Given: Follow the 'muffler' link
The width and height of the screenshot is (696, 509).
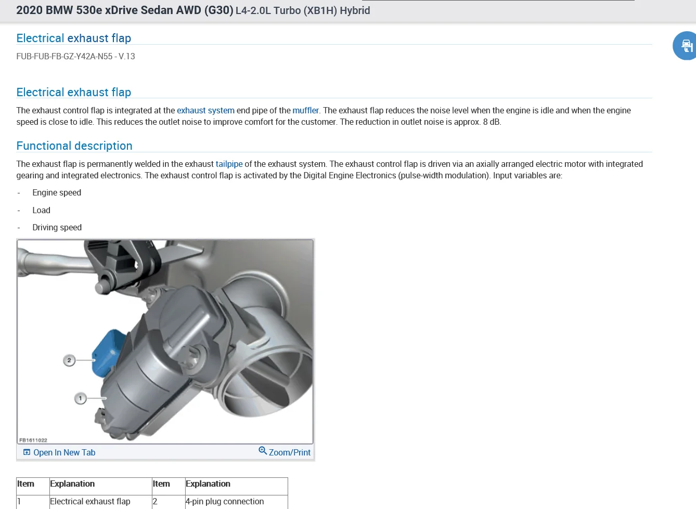Looking at the screenshot, I should coord(305,110).
